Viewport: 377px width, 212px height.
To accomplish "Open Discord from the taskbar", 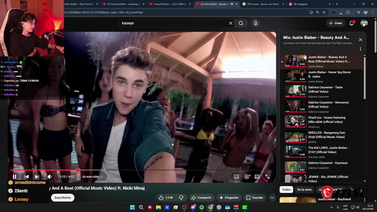I will [193, 207].
